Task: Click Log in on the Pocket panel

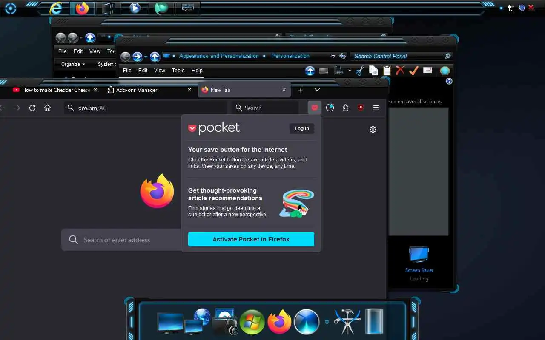Action: [x=302, y=128]
